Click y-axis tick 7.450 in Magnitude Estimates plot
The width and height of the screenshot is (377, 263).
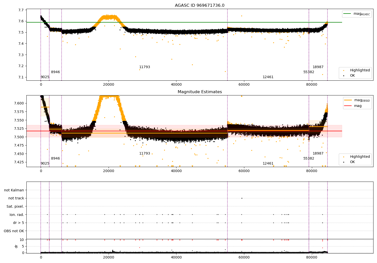point(19,154)
